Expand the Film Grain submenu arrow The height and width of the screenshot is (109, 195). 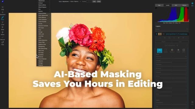tap(50, 28)
